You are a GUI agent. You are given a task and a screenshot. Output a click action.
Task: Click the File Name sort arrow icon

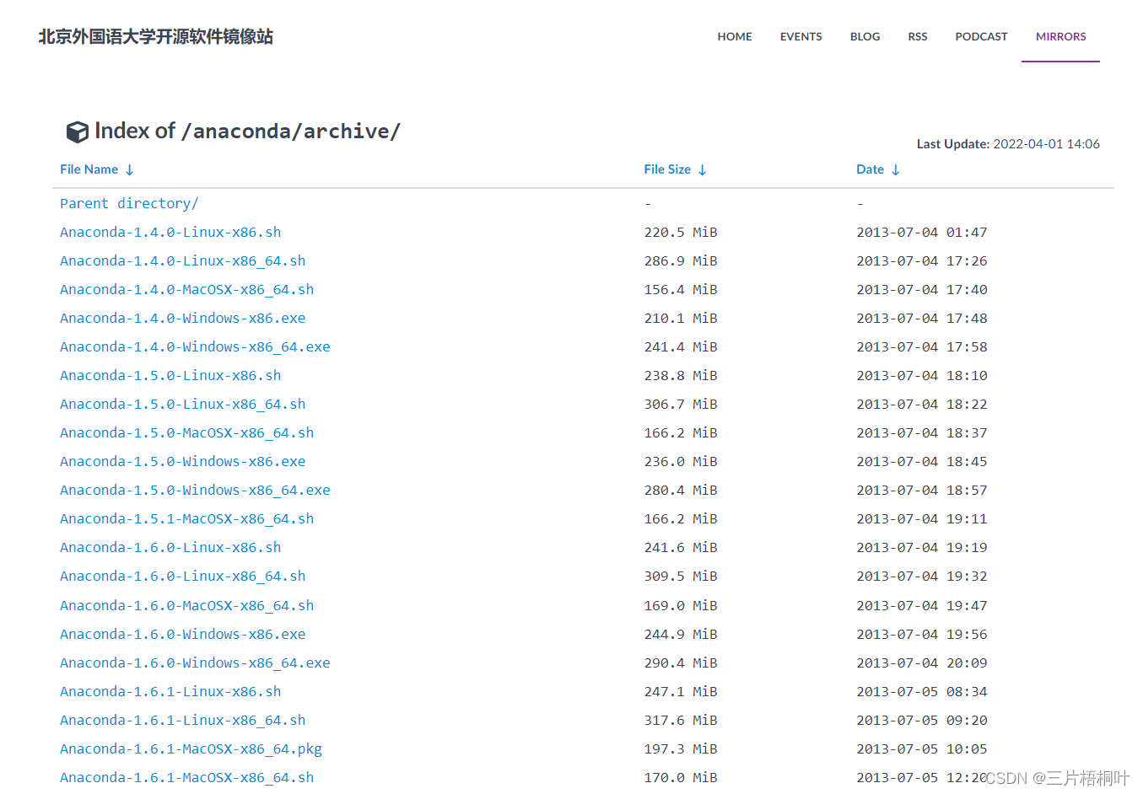coord(130,170)
